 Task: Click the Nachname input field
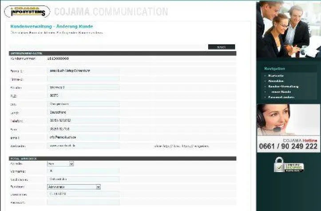[83, 179]
